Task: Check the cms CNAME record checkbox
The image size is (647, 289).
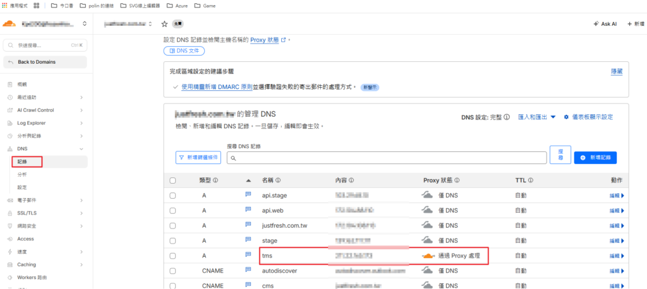Action: 172,286
